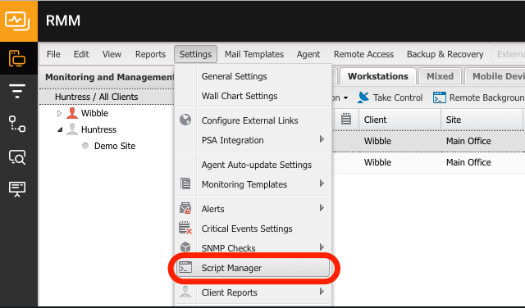Click the Remote Background terminal icon
The width and height of the screenshot is (525, 308).
click(440, 97)
